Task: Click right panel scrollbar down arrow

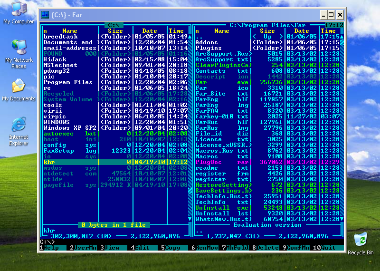Action: [342, 219]
